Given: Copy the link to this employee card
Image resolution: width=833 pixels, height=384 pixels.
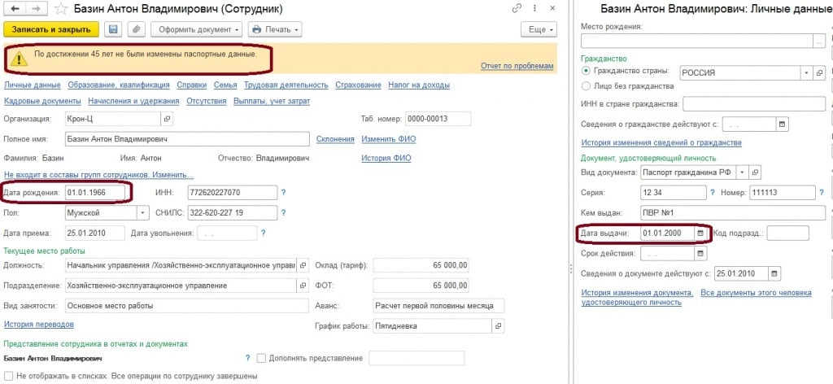Looking at the screenshot, I should click(517, 8).
